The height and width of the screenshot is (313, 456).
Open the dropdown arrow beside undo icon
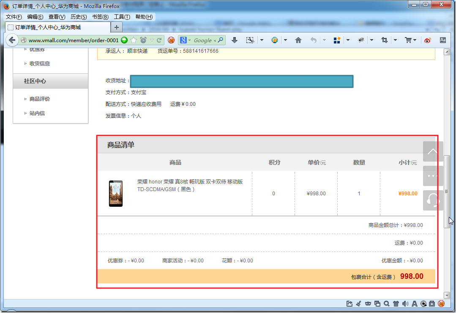324,40
